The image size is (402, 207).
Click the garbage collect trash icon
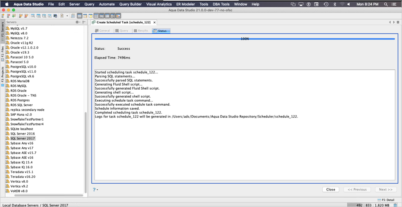pyautogui.click(x=395, y=205)
